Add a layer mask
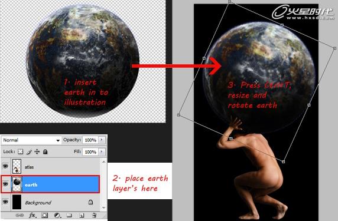The image size is (338, 221). pos(45,215)
